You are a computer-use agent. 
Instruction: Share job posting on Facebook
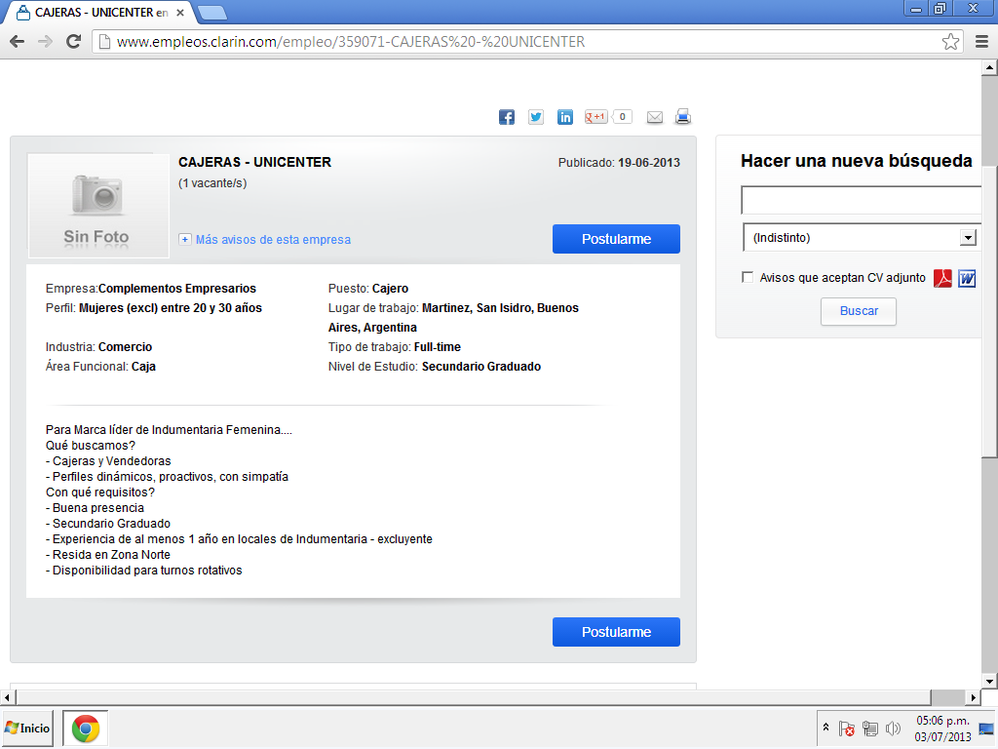click(x=507, y=117)
